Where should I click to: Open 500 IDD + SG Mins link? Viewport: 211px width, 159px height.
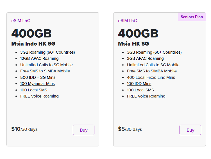click(38, 77)
